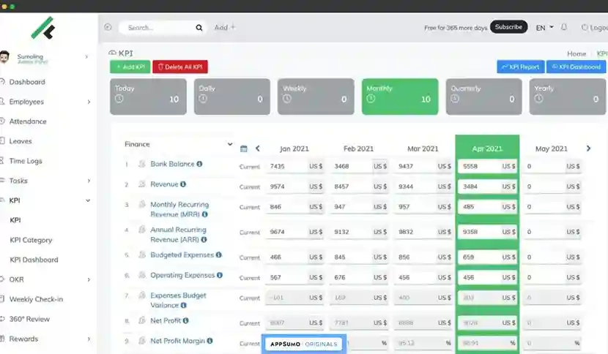The width and height of the screenshot is (608, 354).
Task: Open the notifications bell
Action: click(x=564, y=27)
